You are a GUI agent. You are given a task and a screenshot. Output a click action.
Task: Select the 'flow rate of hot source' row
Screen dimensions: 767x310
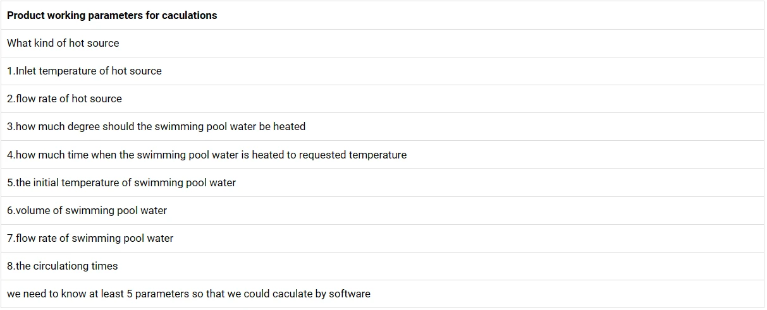383,98
